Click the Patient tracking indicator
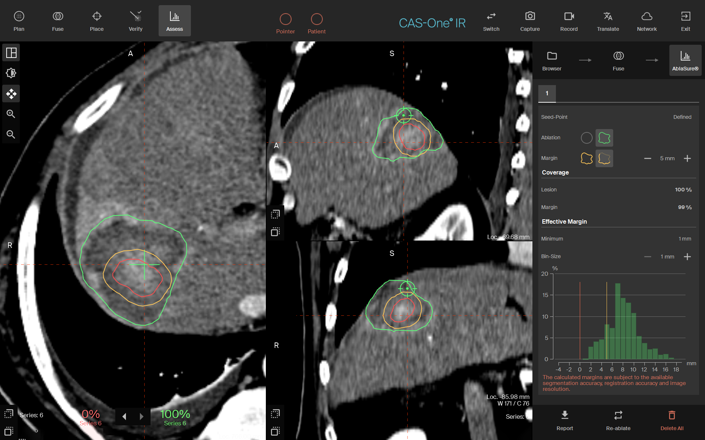705x440 pixels. (317, 23)
